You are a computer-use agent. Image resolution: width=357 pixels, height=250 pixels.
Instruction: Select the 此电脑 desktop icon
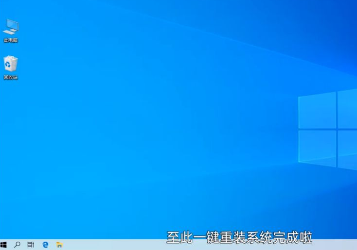(11, 27)
